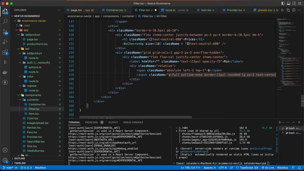Click text-neutral-600 color swatch in code
This screenshot has width=304, height=171.
click(x=188, y=44)
